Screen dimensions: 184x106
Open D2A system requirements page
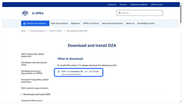(x=35, y=88)
